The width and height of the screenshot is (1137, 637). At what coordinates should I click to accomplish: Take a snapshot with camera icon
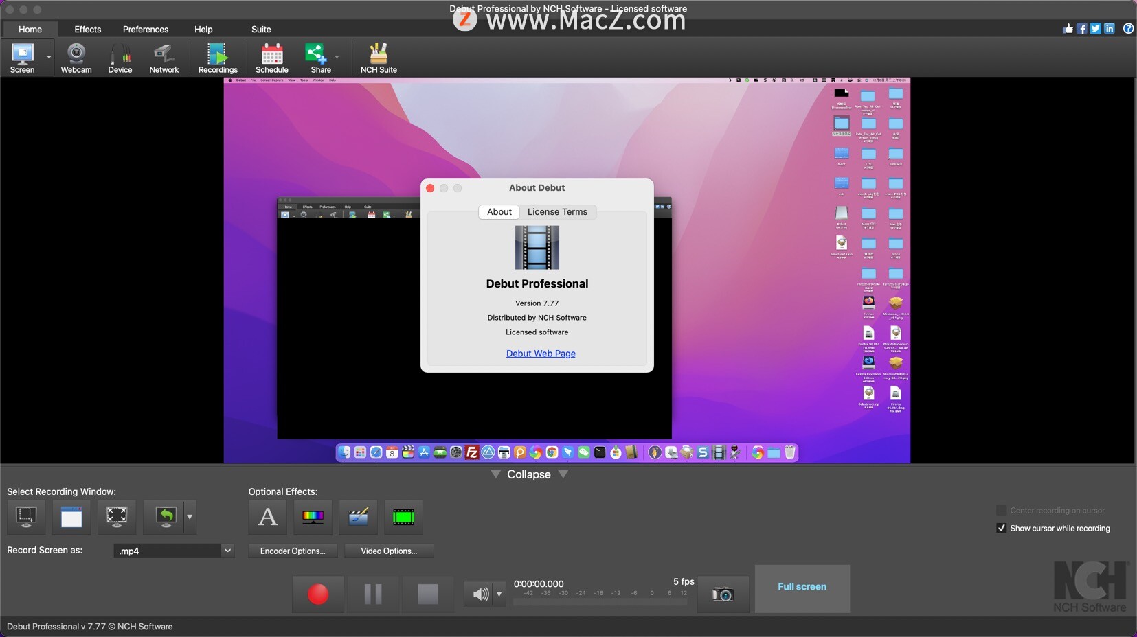(x=723, y=594)
